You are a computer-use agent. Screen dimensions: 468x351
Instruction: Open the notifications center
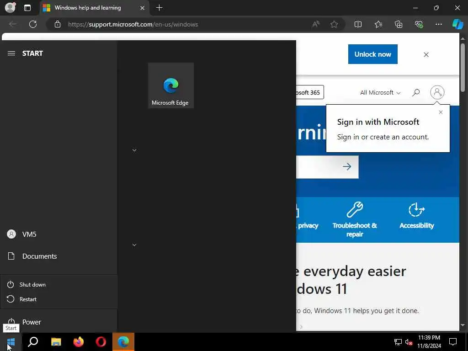453,342
